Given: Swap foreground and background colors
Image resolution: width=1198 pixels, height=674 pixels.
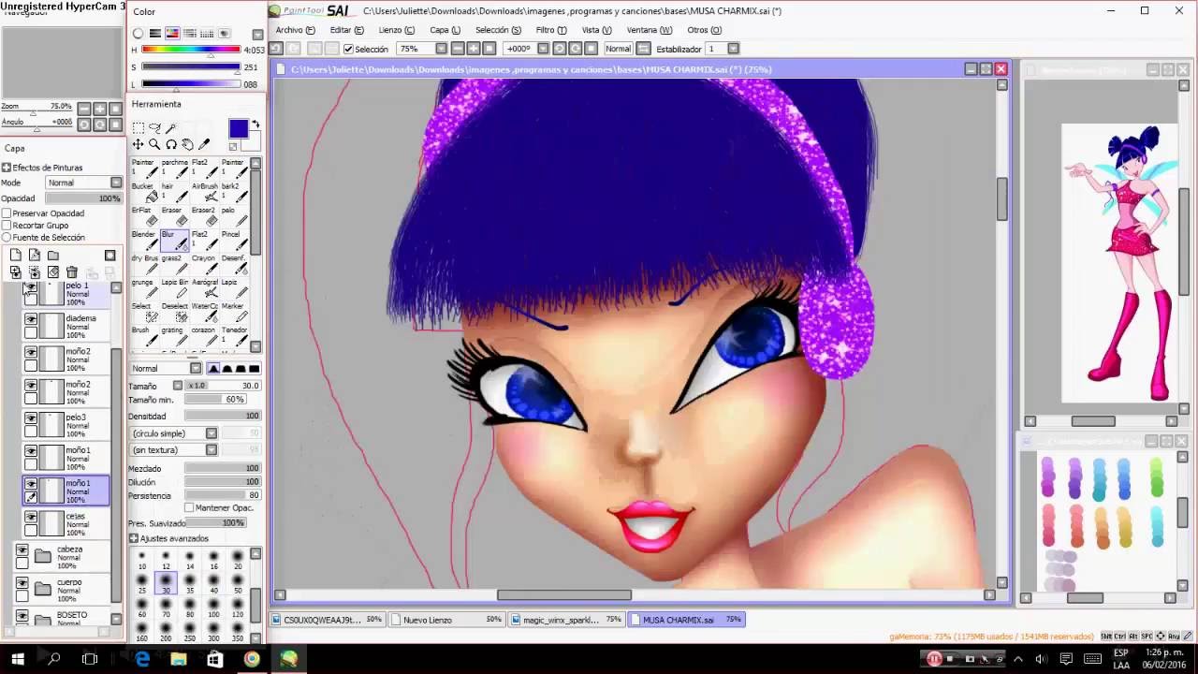Looking at the screenshot, I should 256,125.
